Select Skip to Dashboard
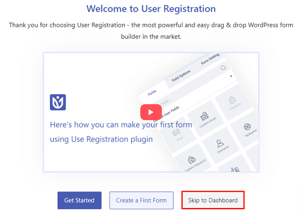The width and height of the screenshot is (303, 214). (x=213, y=201)
